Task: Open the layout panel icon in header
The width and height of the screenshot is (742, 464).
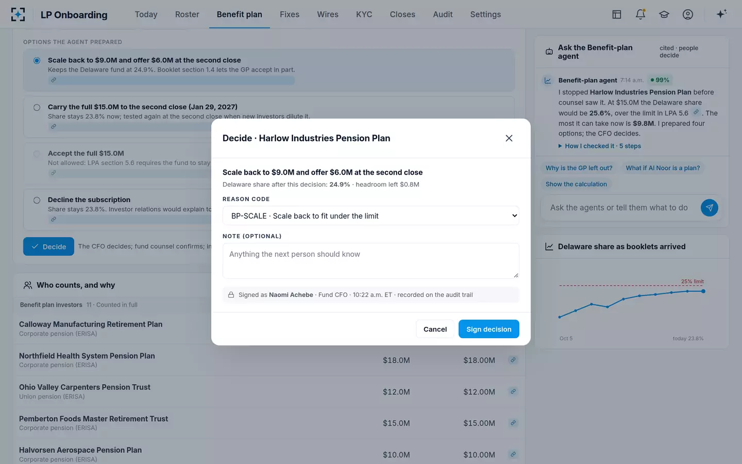Action: (617, 14)
